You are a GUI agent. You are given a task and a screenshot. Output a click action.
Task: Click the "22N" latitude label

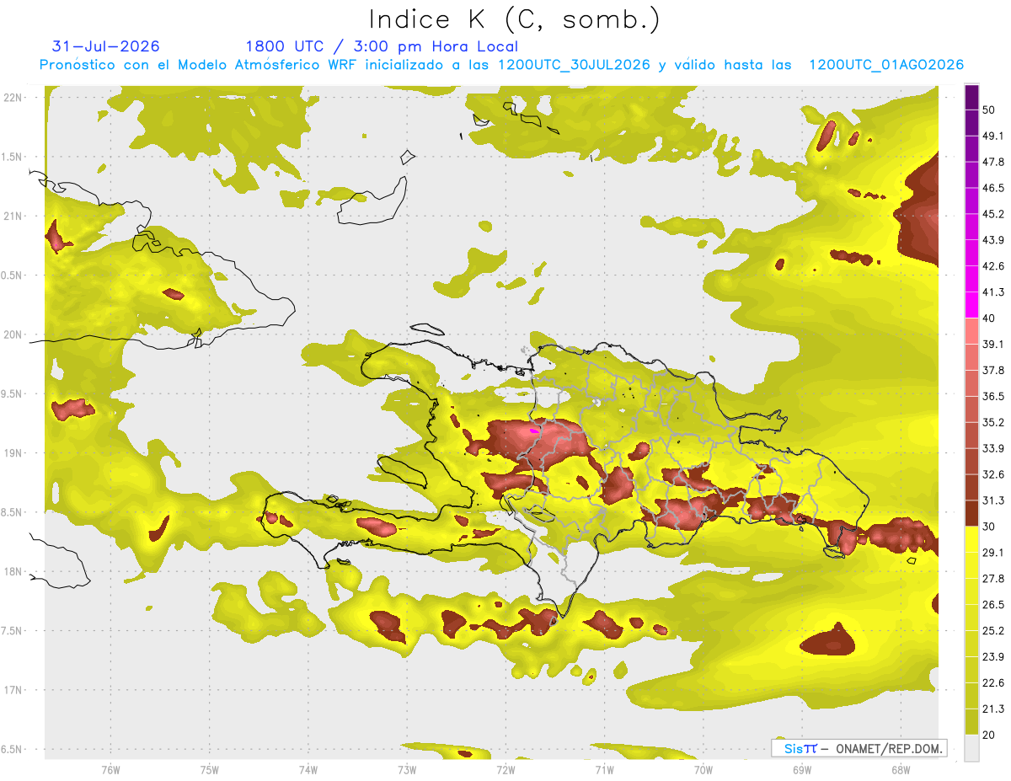click(x=13, y=98)
